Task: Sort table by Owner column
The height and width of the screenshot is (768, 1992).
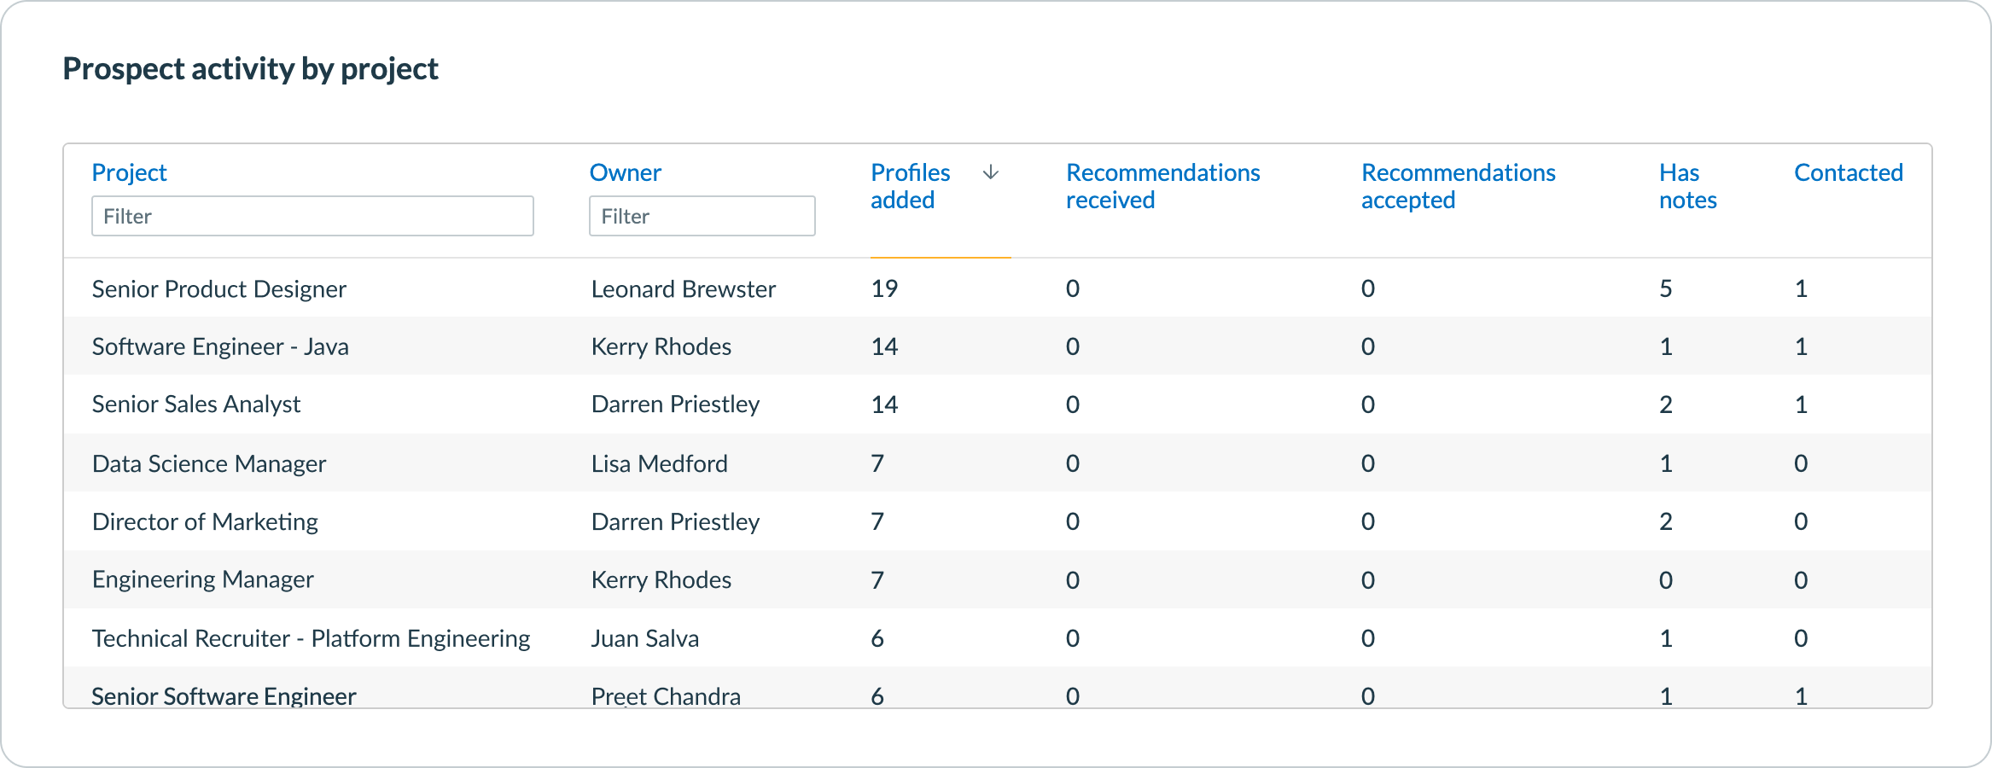Action: tap(625, 173)
